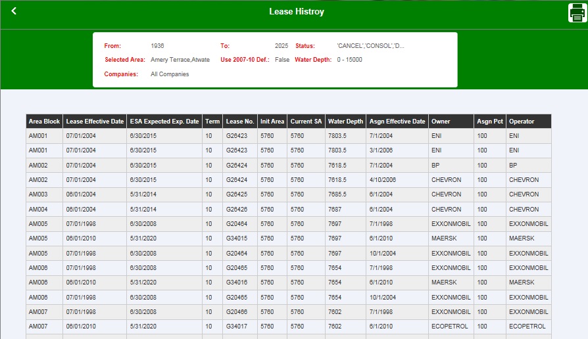Select lease number G26423 with asgn date 7/1/2004
Viewport: 588px width, 339px height.
(x=236, y=136)
